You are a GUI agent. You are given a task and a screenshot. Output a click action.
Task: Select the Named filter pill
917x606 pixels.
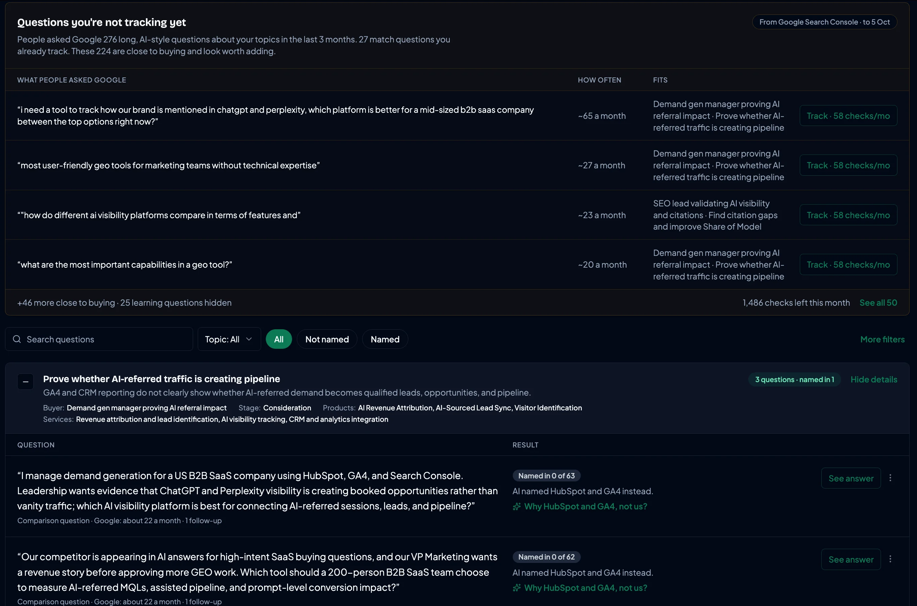(x=385, y=339)
